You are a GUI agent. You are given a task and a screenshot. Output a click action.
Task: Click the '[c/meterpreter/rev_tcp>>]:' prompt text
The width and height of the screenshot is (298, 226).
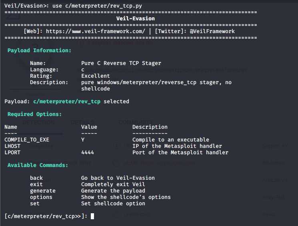[x=46, y=216]
